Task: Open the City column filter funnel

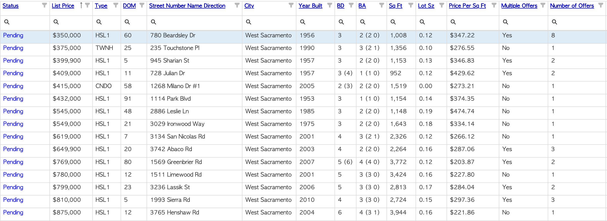Action: pos(291,5)
